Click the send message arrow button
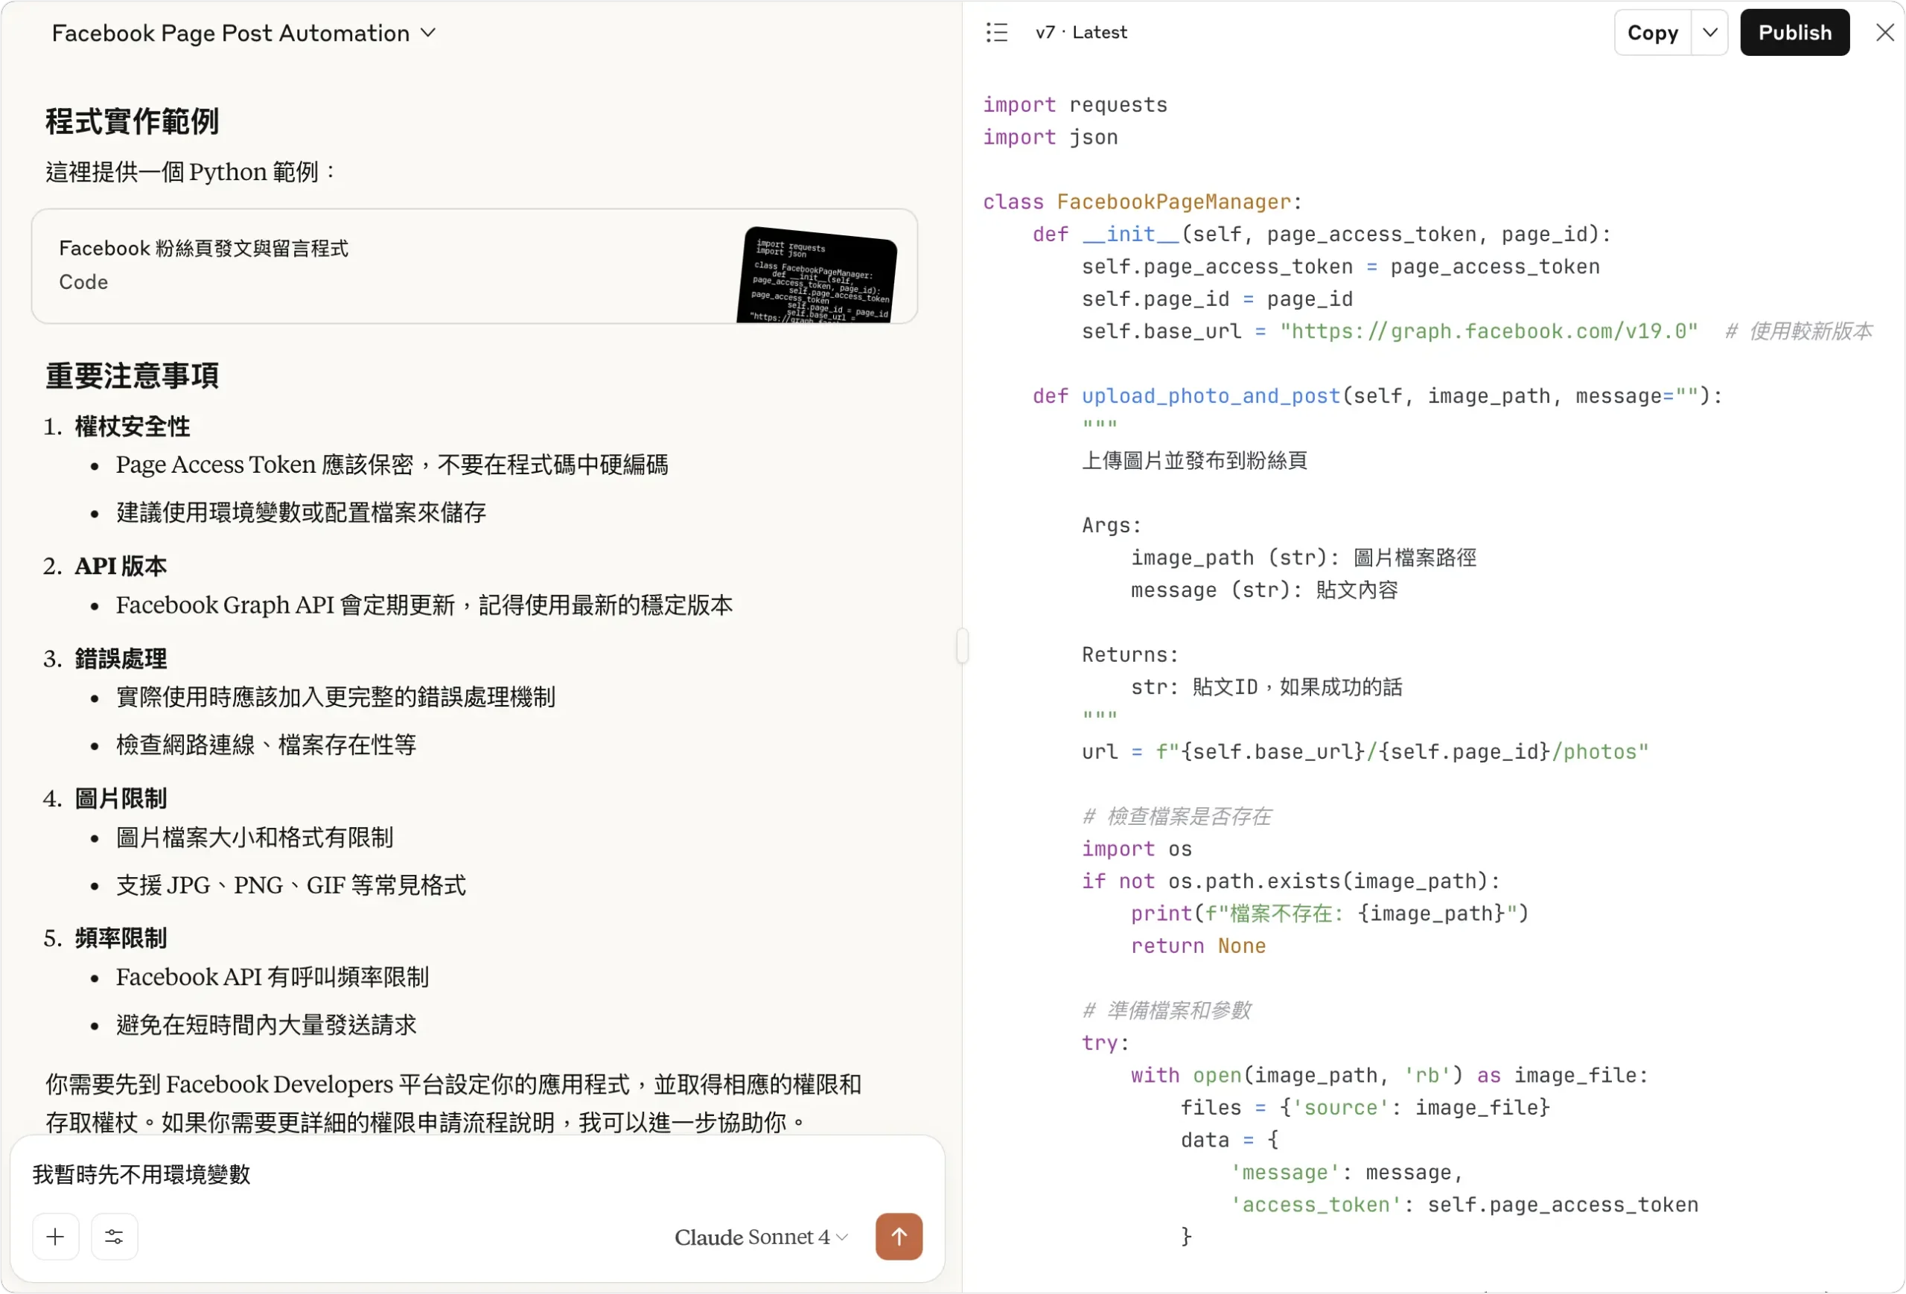Image resolution: width=1906 pixels, height=1294 pixels. click(899, 1237)
